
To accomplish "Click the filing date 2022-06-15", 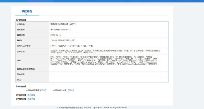I will tap(56, 35).
